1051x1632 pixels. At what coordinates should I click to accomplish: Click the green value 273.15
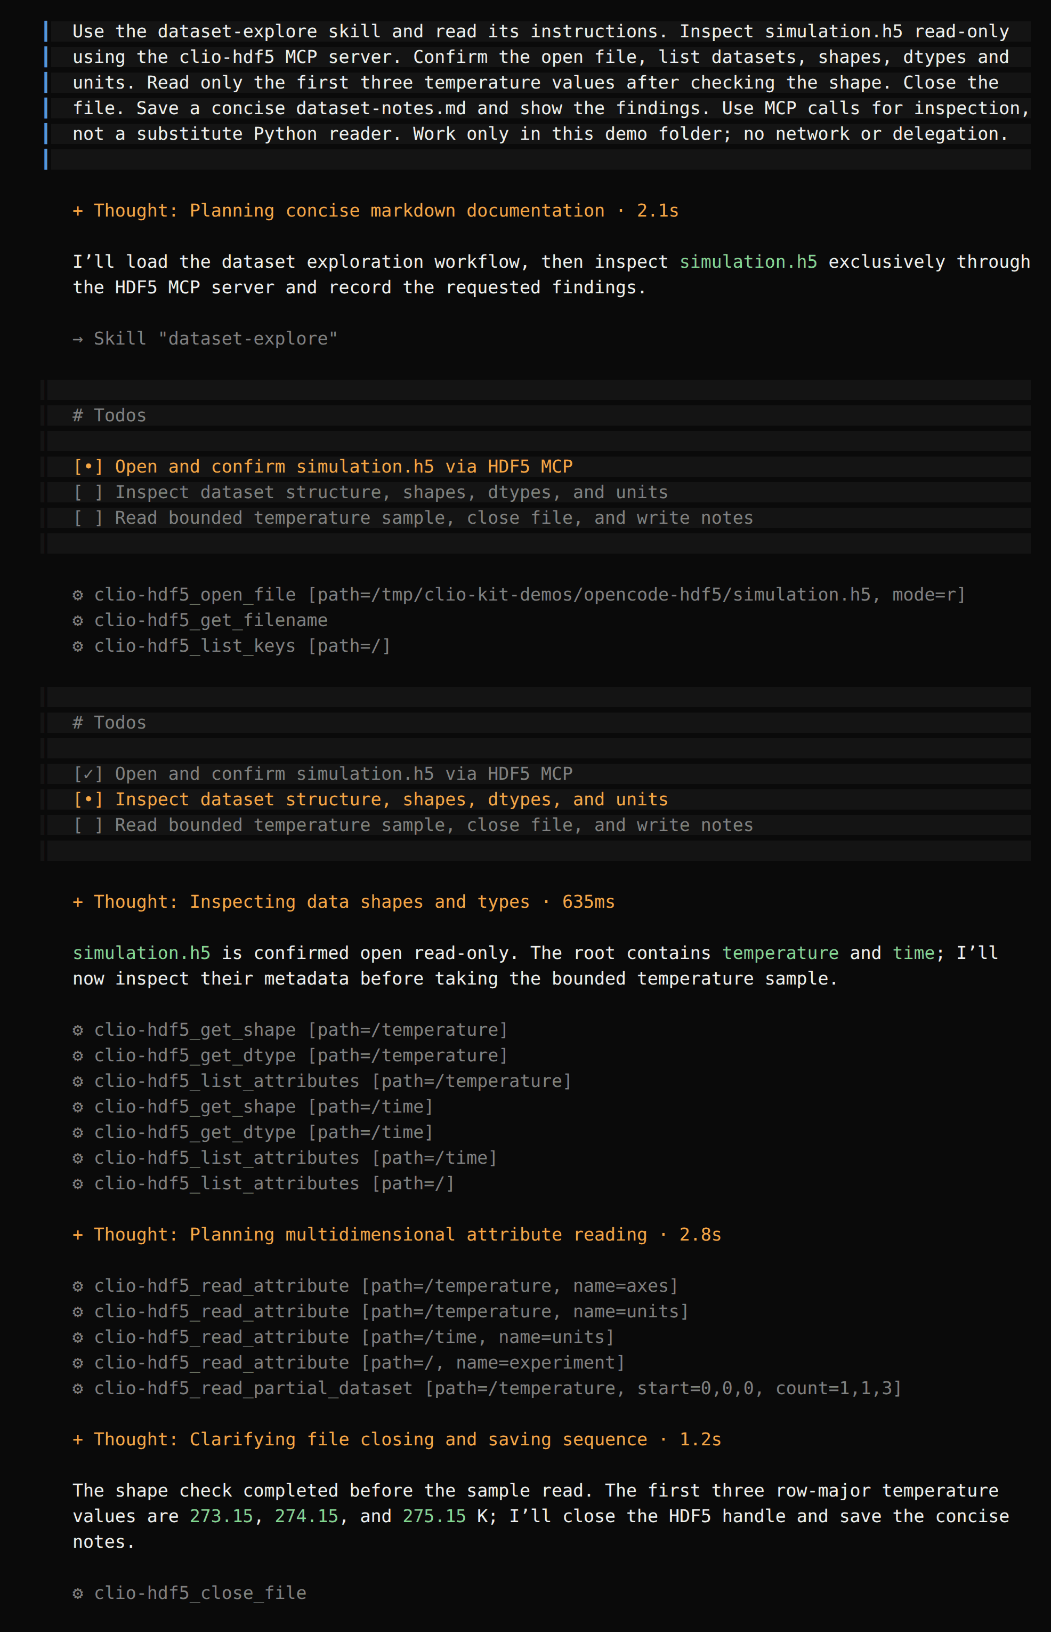pos(221,1517)
